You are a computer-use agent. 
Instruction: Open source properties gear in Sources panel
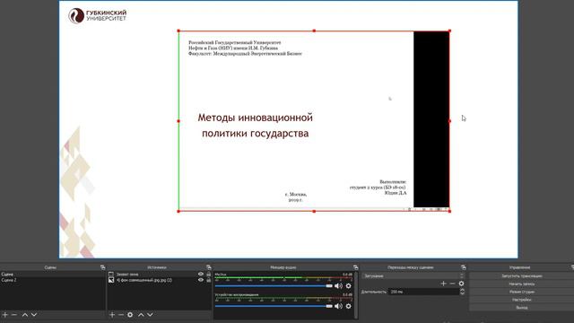tap(130, 315)
